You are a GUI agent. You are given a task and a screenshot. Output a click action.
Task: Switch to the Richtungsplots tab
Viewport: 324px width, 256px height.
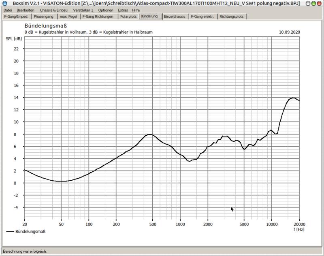click(x=231, y=17)
